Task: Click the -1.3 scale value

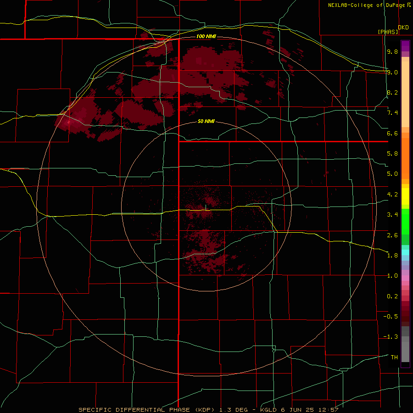Action: pyautogui.click(x=391, y=337)
